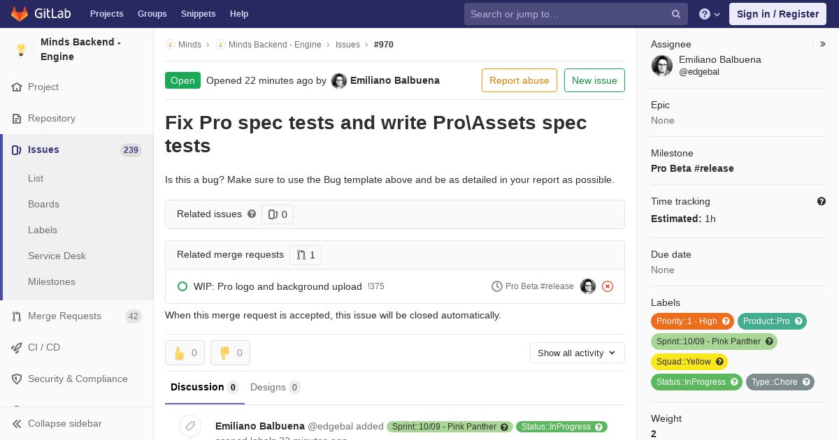Open the WIP: Pro logo merge request link

click(278, 286)
